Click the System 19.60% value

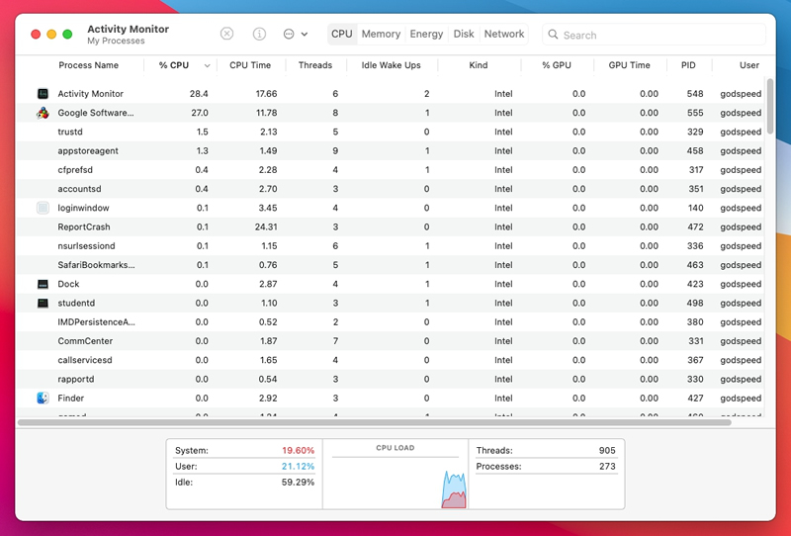pyautogui.click(x=298, y=450)
